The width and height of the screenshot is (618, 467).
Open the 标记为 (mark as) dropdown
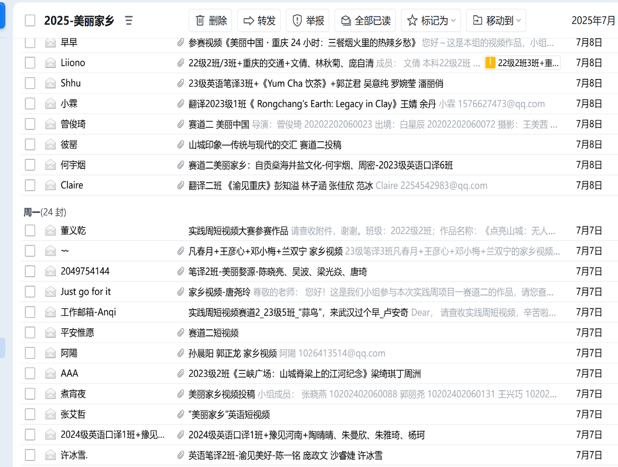point(431,20)
